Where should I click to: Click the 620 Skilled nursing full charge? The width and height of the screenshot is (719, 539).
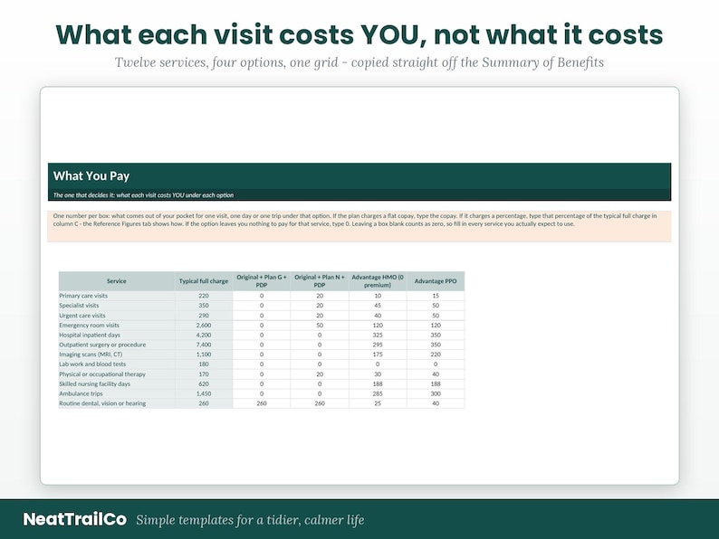pyautogui.click(x=204, y=383)
